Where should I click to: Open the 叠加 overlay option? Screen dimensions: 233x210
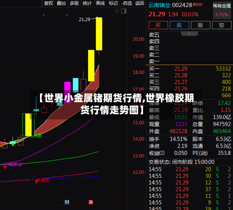point(61,3)
